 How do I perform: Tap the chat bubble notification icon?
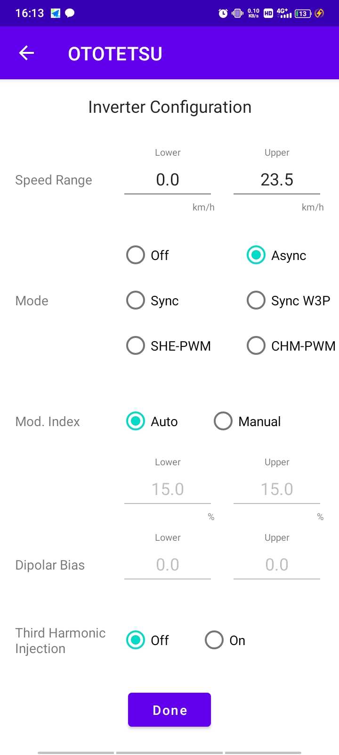pos(70,13)
